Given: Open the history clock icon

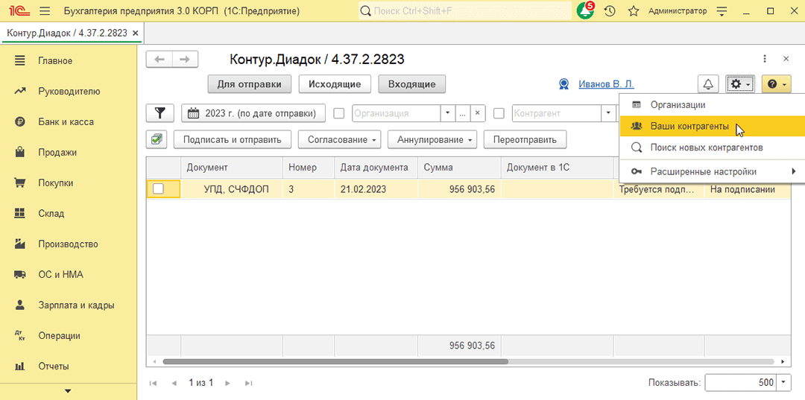Looking at the screenshot, I should click(610, 10).
